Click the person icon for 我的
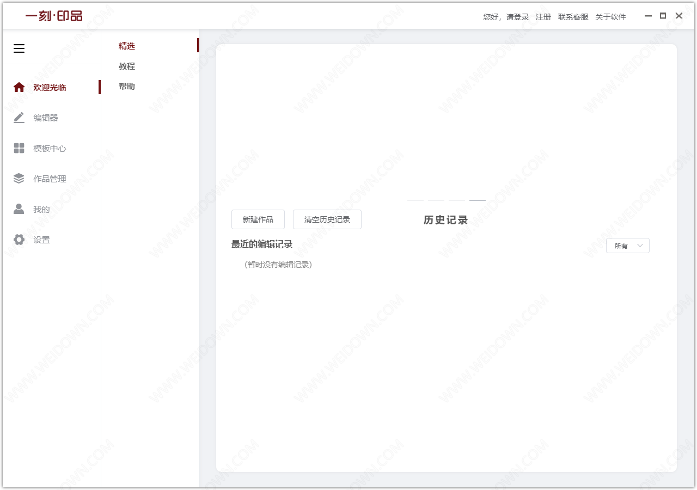The height and width of the screenshot is (490, 697). [x=19, y=209]
